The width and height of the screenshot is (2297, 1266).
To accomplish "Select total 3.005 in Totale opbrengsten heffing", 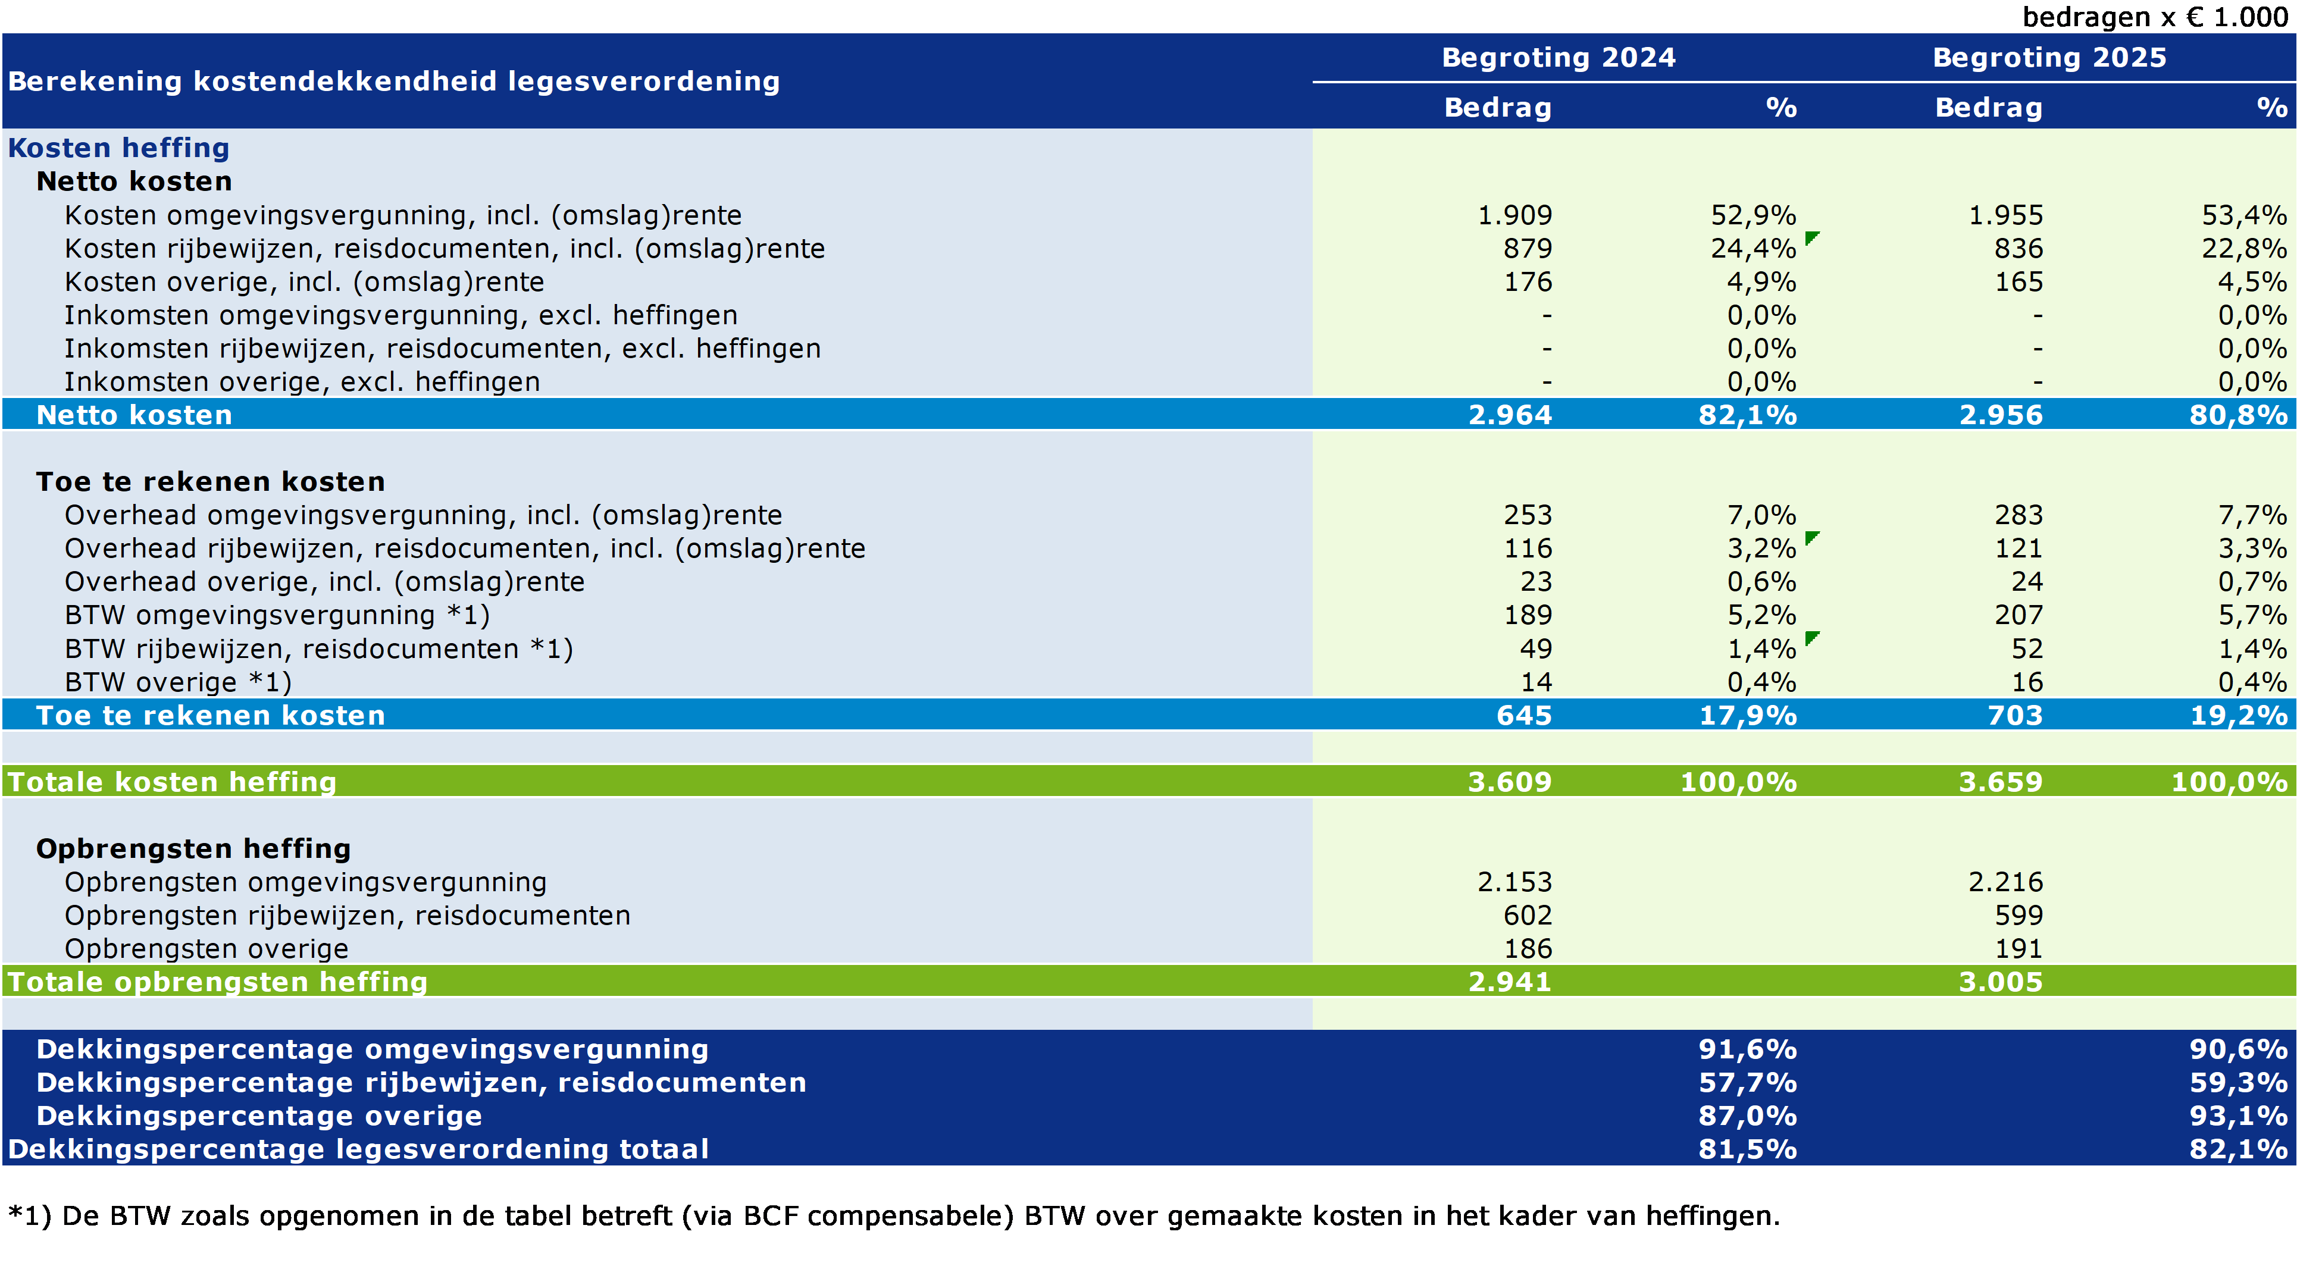I will point(2000,983).
